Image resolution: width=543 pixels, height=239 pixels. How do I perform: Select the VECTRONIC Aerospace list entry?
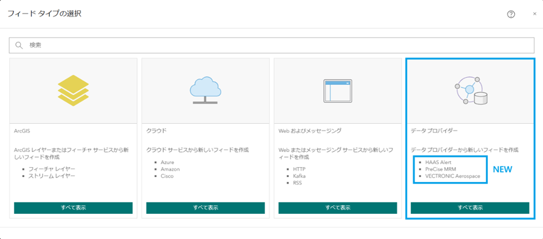[453, 176]
